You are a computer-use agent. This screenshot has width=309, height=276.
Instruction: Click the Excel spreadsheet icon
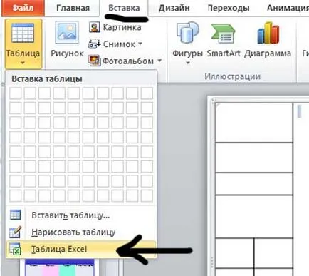coord(15,249)
